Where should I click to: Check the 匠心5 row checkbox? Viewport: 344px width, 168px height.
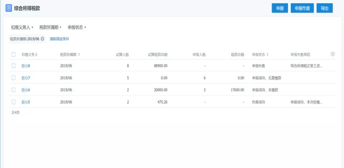13,102
